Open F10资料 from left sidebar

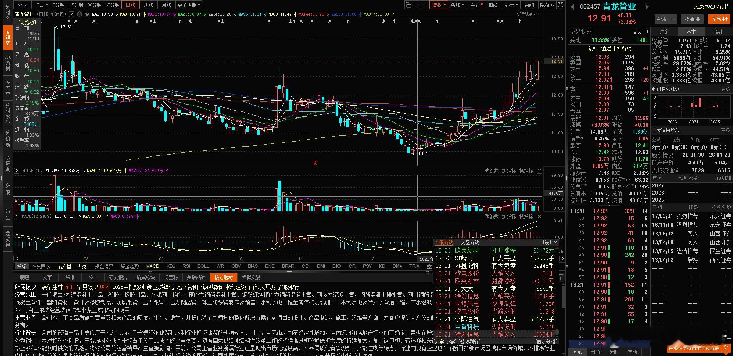coord(8,63)
